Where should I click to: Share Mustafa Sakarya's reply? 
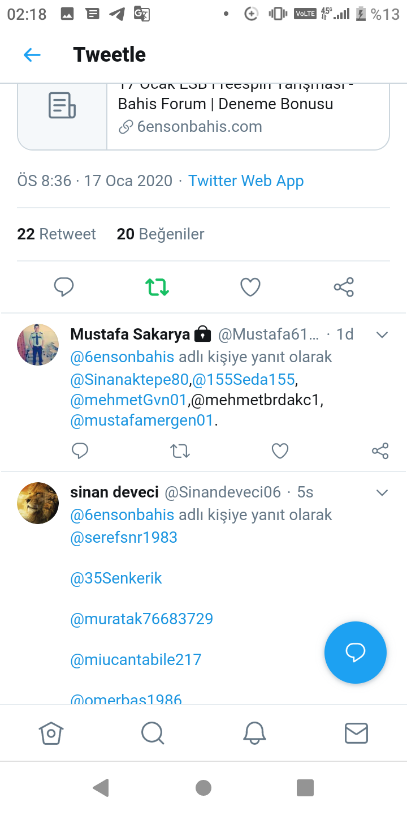click(x=380, y=451)
